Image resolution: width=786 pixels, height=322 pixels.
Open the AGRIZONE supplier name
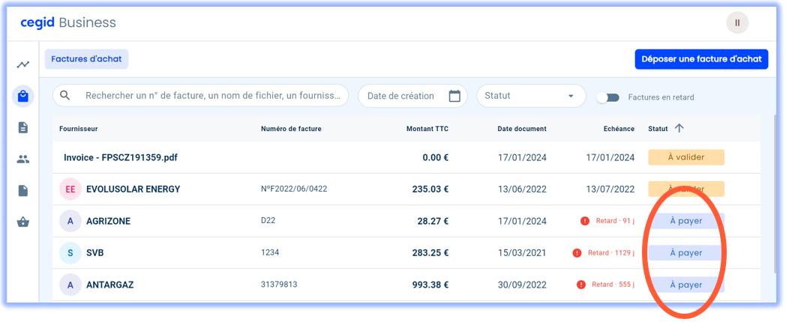click(x=108, y=221)
